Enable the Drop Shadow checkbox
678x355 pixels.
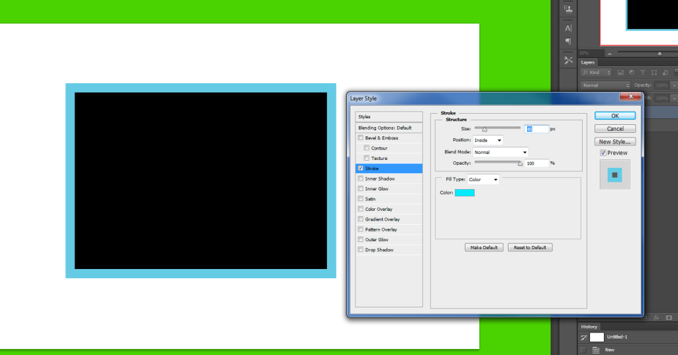[360, 250]
